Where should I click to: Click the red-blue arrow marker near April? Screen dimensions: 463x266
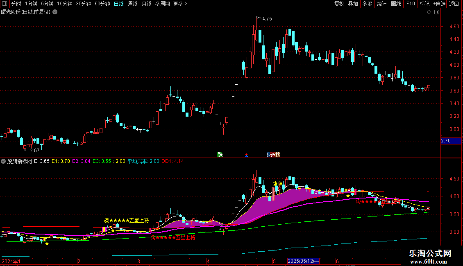click(246, 155)
